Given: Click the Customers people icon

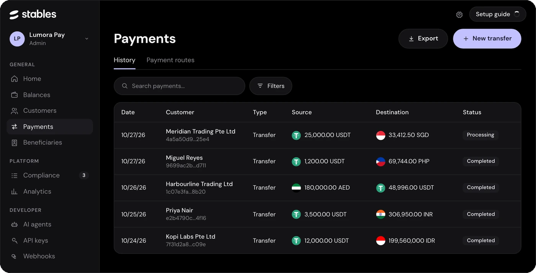Looking at the screenshot, I should point(15,111).
